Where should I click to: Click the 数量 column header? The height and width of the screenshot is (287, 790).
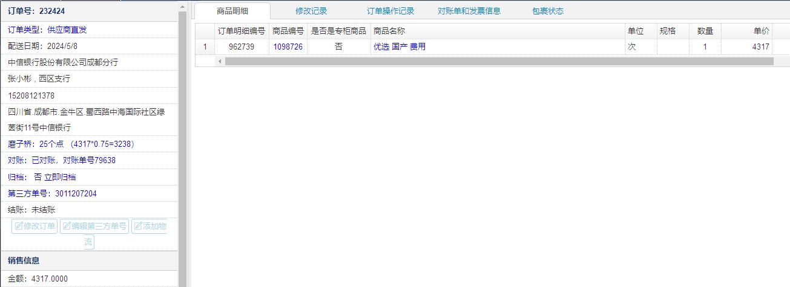(x=705, y=31)
